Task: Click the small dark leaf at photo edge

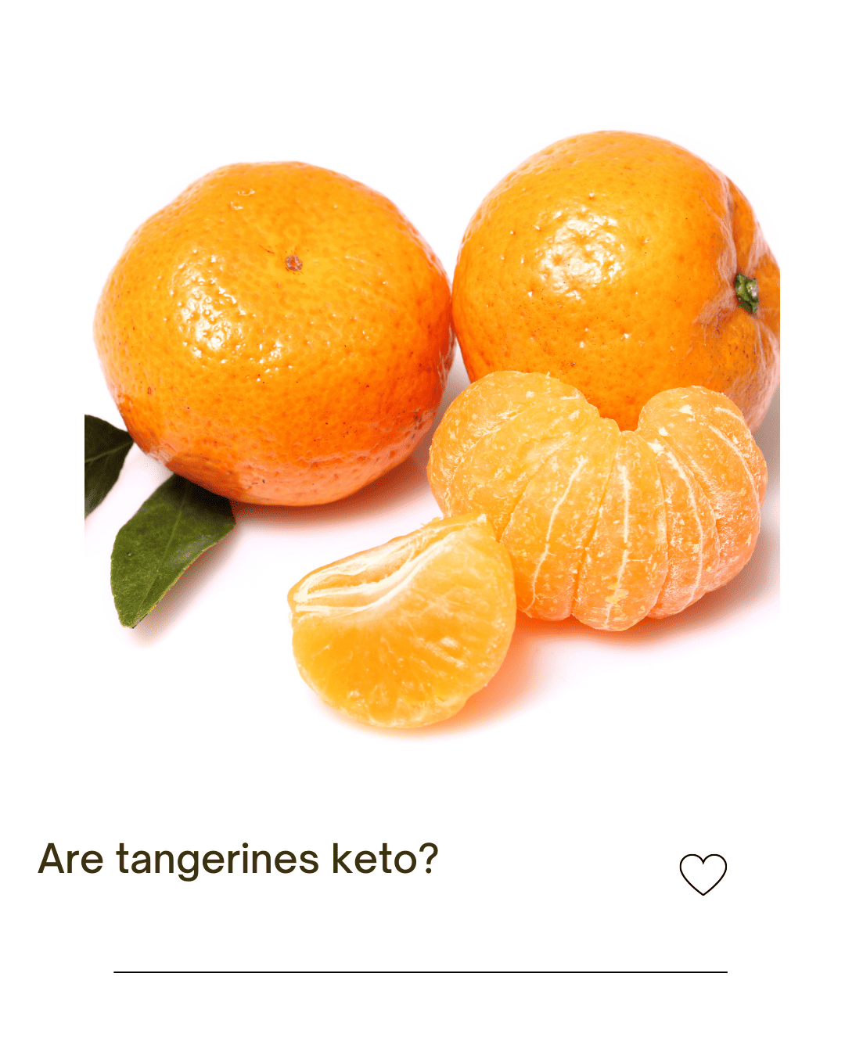Action: (x=104, y=463)
